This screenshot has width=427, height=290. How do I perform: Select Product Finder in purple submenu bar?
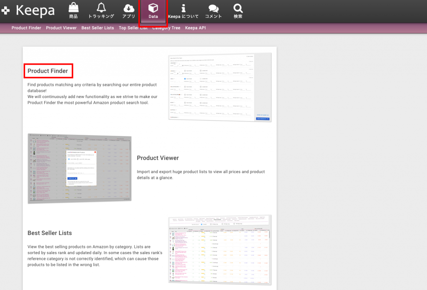pos(26,28)
